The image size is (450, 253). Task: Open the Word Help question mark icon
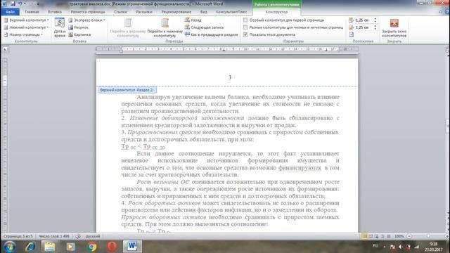point(447,12)
